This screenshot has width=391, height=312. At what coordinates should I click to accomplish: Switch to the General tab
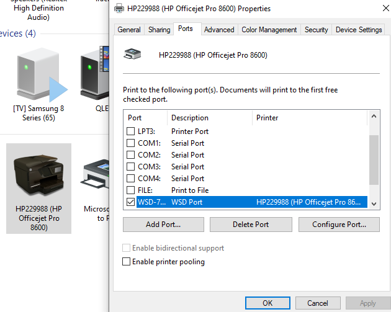point(129,30)
